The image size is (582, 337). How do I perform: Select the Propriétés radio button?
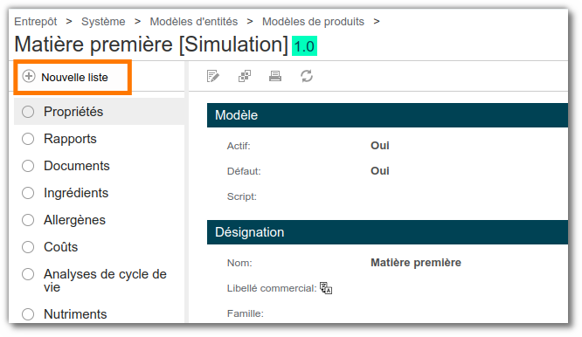click(28, 112)
